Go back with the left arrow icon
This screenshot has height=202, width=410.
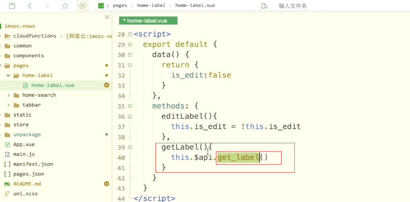(x=30, y=6)
